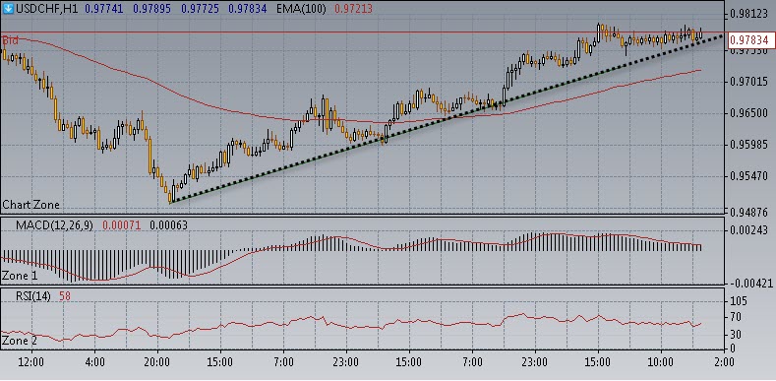Click the 70 level on the RSI scale
Image resolution: width=776 pixels, height=381 pixels.
click(x=739, y=317)
